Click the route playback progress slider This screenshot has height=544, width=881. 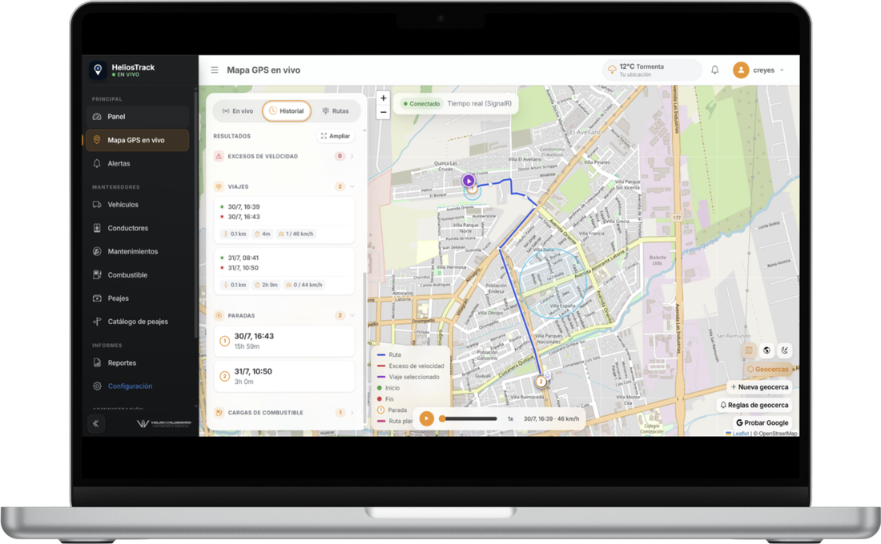469,419
